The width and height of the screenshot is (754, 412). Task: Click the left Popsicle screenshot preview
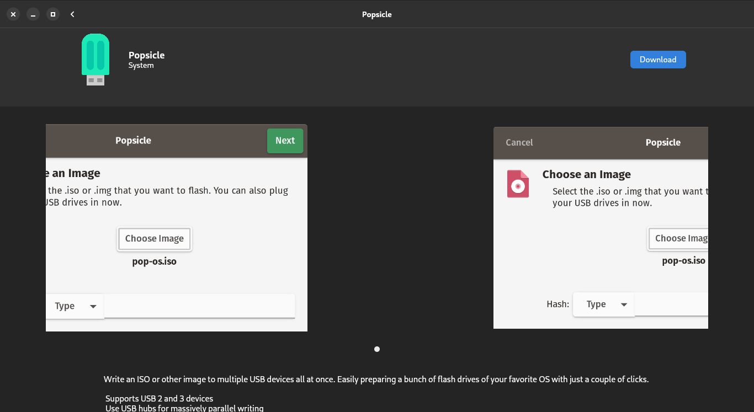[x=176, y=227]
